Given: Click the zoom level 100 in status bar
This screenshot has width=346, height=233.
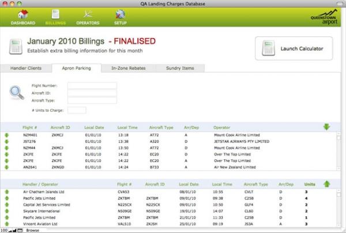Looking at the screenshot, I should click(4, 230).
